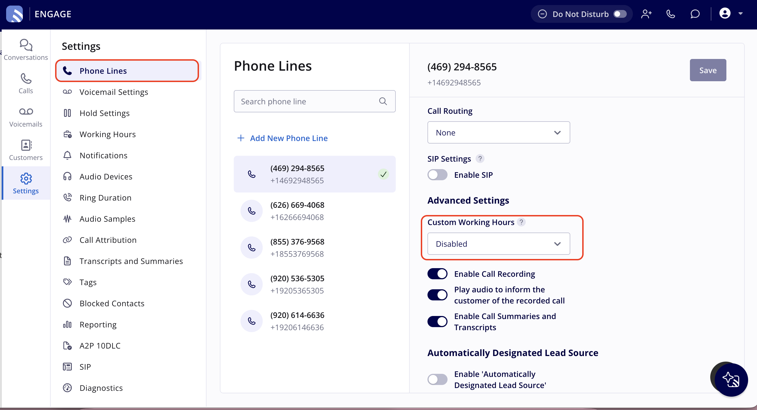Click the Save button
Viewport: 757px width, 410px height.
[708, 70]
